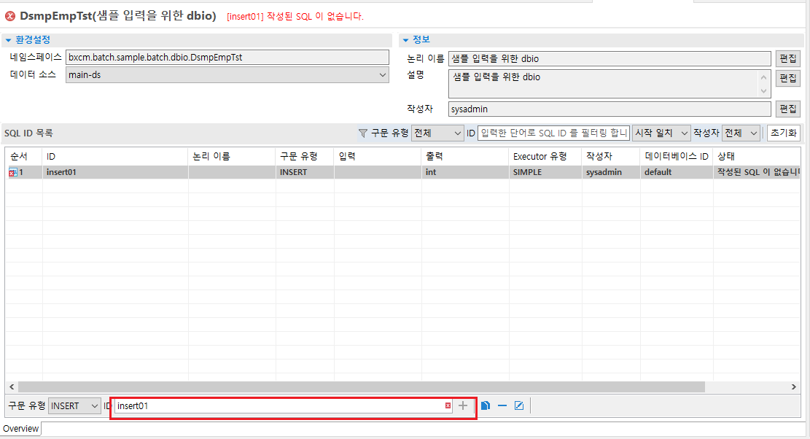Open the SQL edit pencil icon
Viewport: 810px width, 439px height.
coord(518,405)
